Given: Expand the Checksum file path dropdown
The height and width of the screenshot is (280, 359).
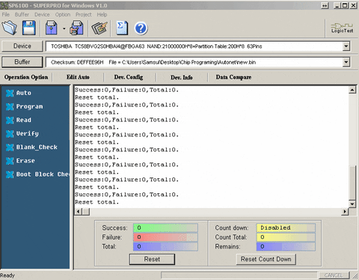Looking at the screenshot, I should click(346, 62).
